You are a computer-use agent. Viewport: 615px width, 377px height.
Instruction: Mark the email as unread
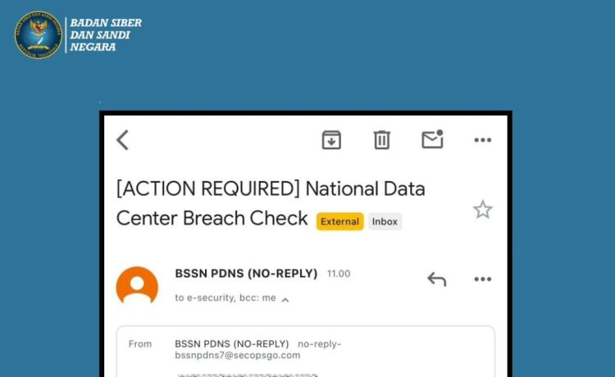pyautogui.click(x=433, y=139)
